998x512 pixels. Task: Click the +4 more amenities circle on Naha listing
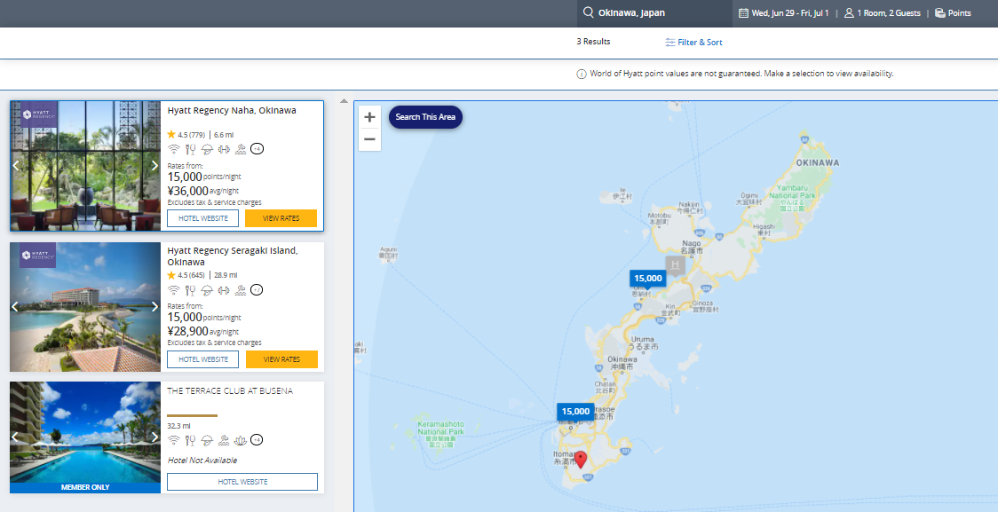pyautogui.click(x=257, y=149)
